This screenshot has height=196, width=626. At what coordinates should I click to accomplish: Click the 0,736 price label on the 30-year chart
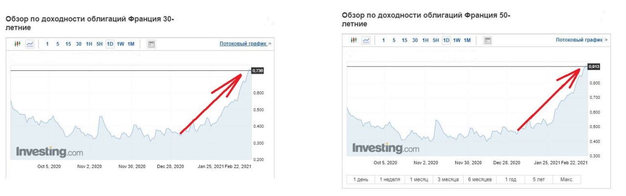pyautogui.click(x=258, y=71)
